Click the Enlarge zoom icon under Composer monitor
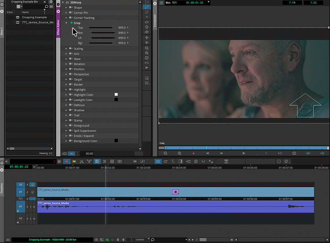Image resolution: width=330 pixels, height=243 pixels. click(x=179, y=153)
